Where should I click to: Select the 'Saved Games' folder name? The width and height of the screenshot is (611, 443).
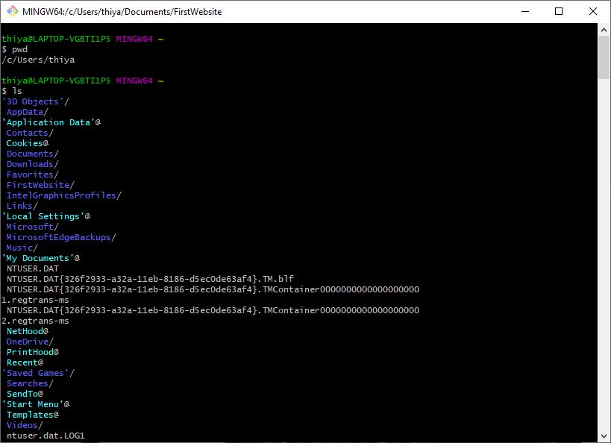[37, 372]
